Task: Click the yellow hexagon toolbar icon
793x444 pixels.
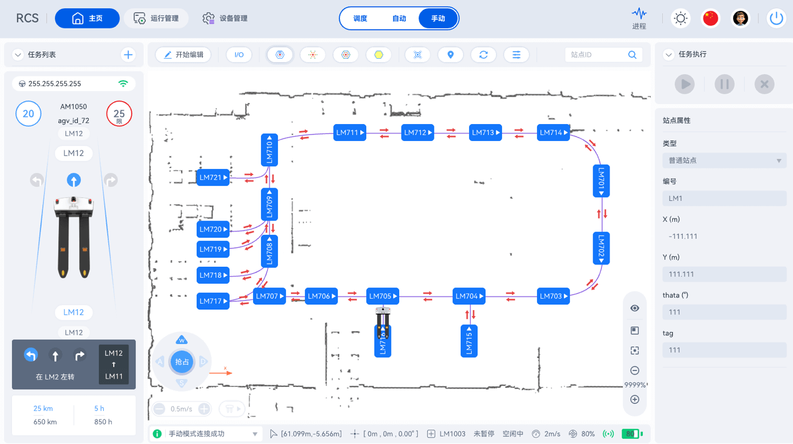Action: (x=378, y=55)
